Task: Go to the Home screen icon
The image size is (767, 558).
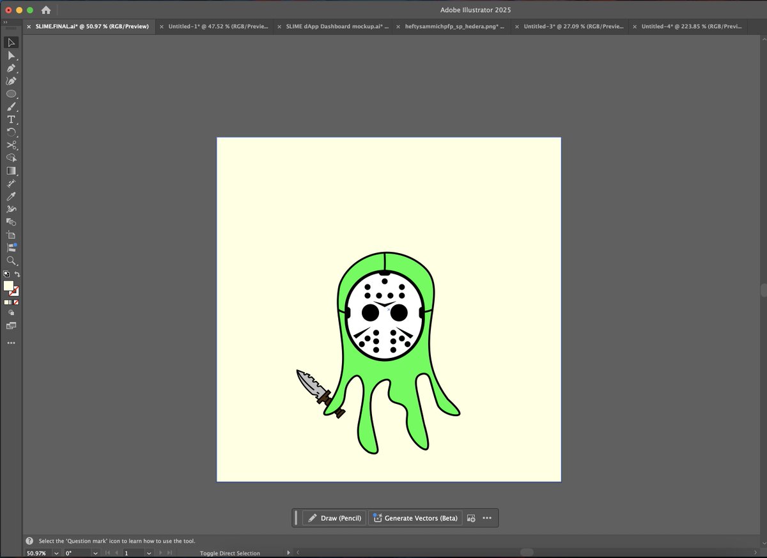Action: [46, 10]
